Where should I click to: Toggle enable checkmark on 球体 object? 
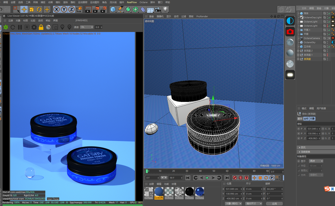(329, 13)
